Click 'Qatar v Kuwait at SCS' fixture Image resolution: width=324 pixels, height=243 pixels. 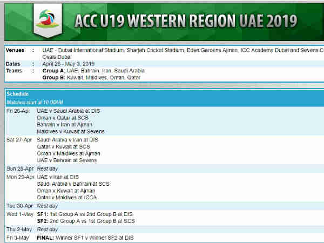coord(63,147)
